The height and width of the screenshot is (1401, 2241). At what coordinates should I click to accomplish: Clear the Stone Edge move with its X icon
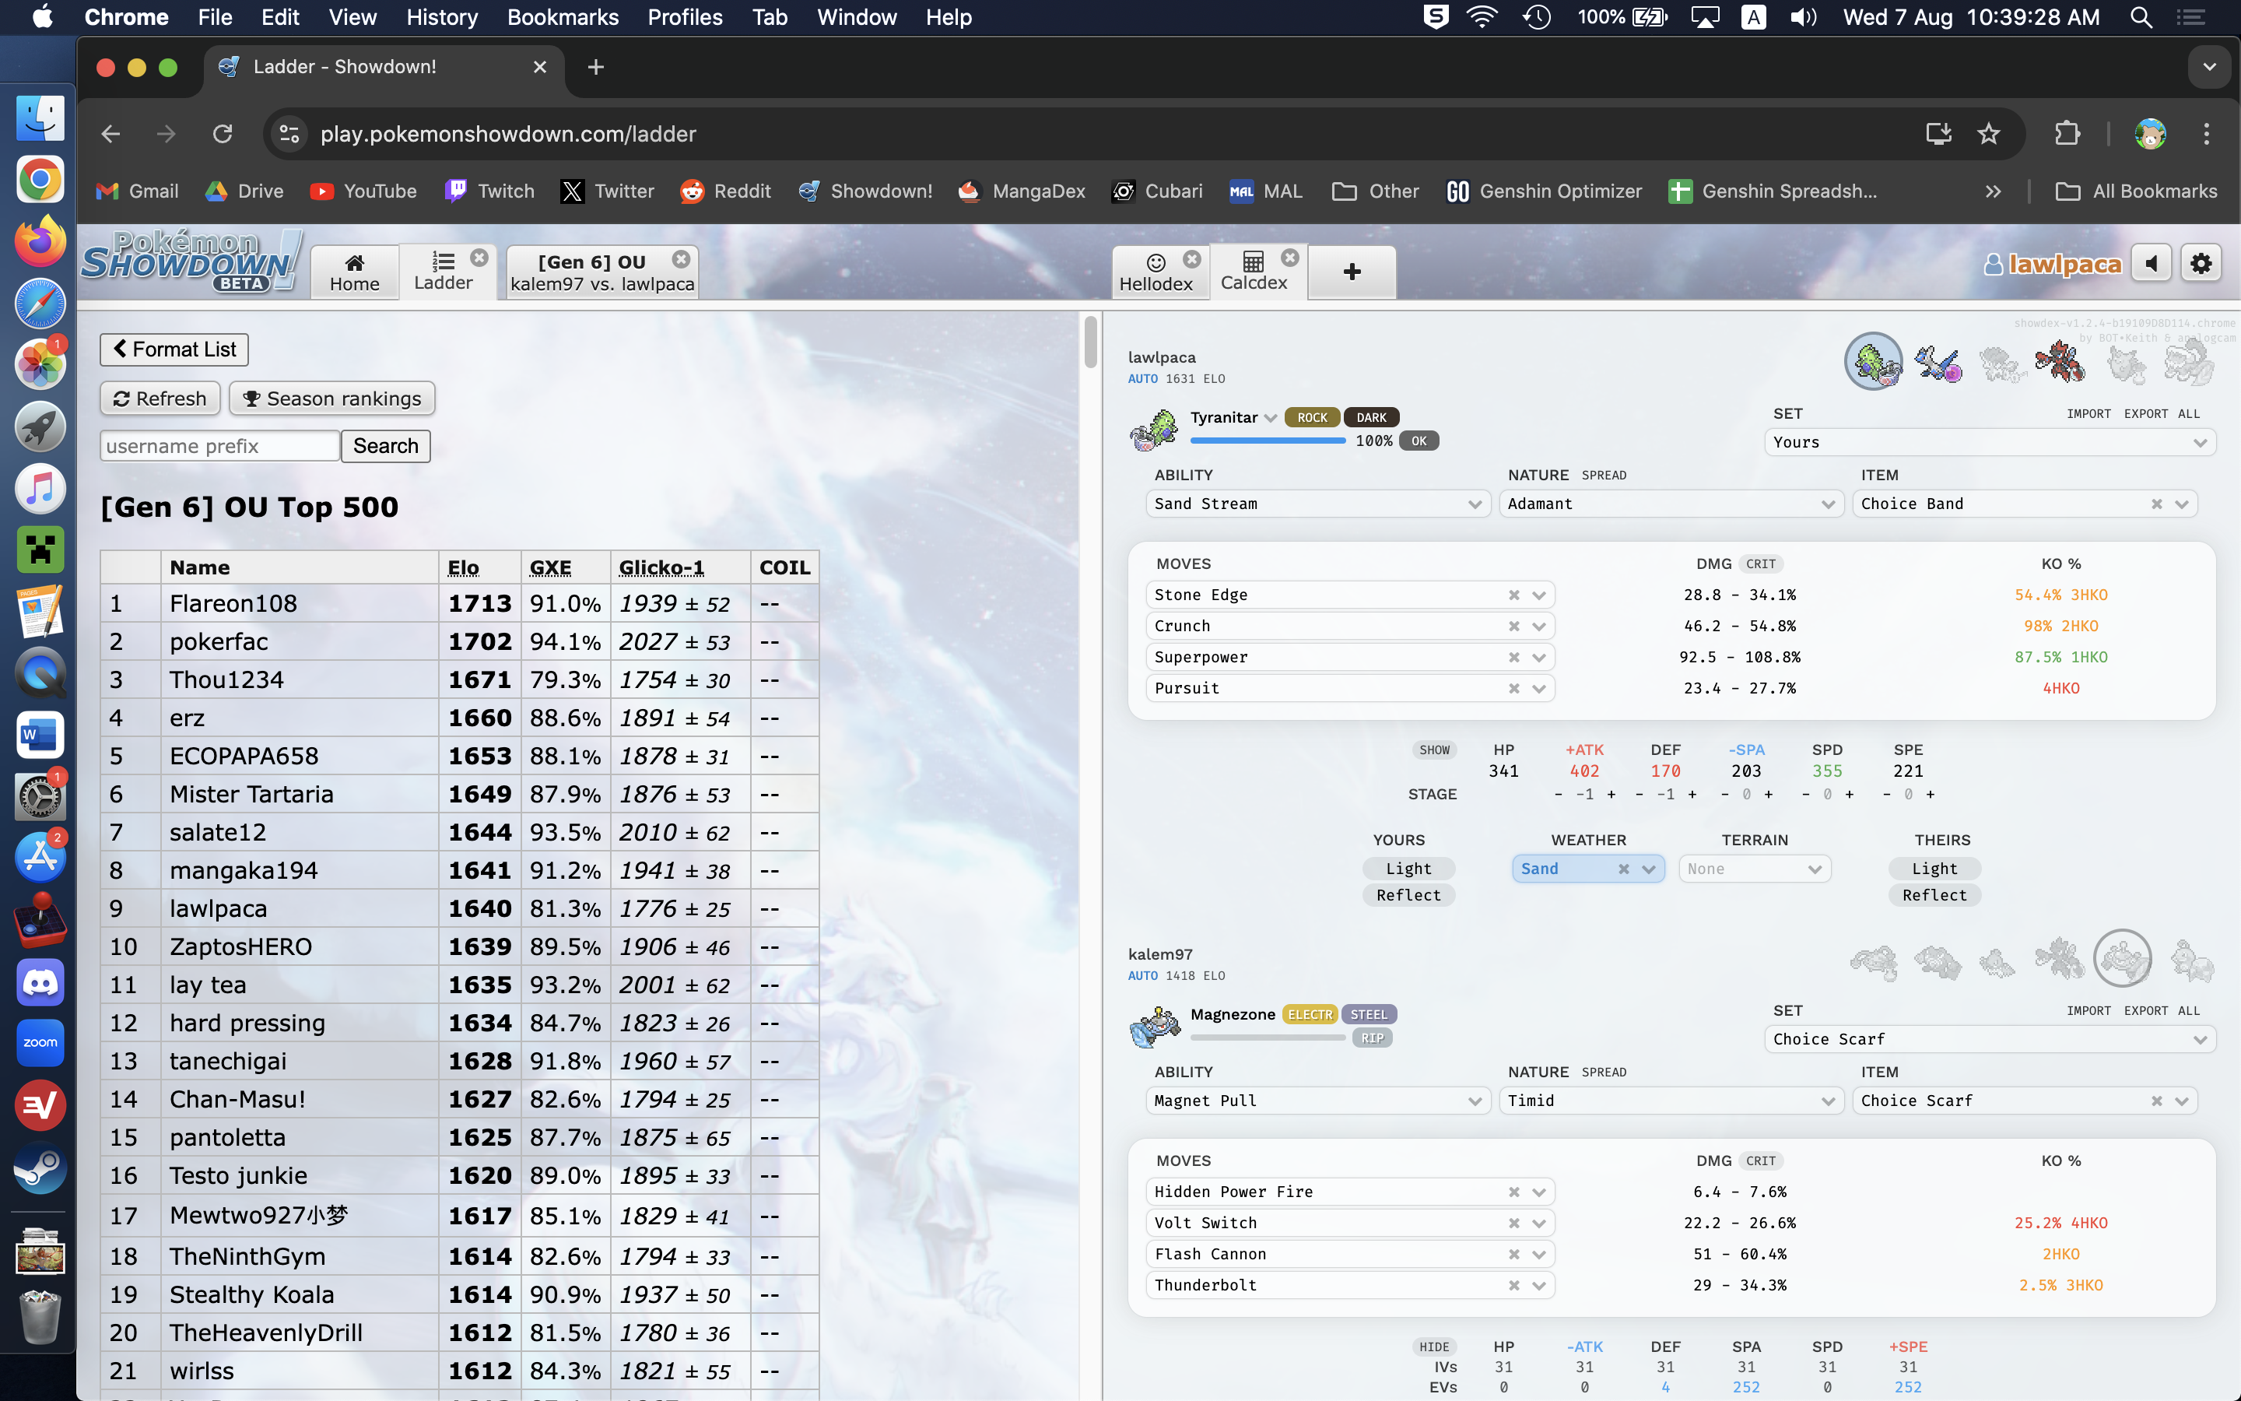point(1513,595)
